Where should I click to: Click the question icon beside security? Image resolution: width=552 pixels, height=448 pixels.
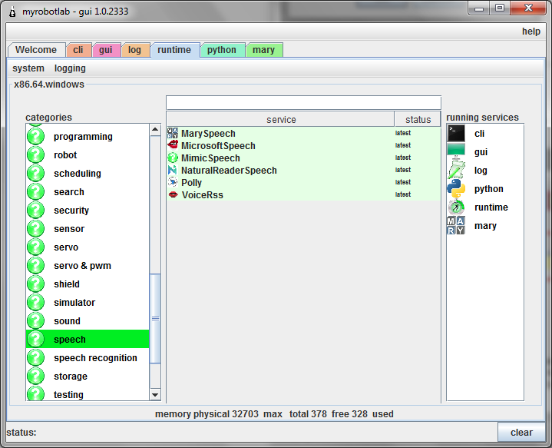pyautogui.click(x=36, y=210)
